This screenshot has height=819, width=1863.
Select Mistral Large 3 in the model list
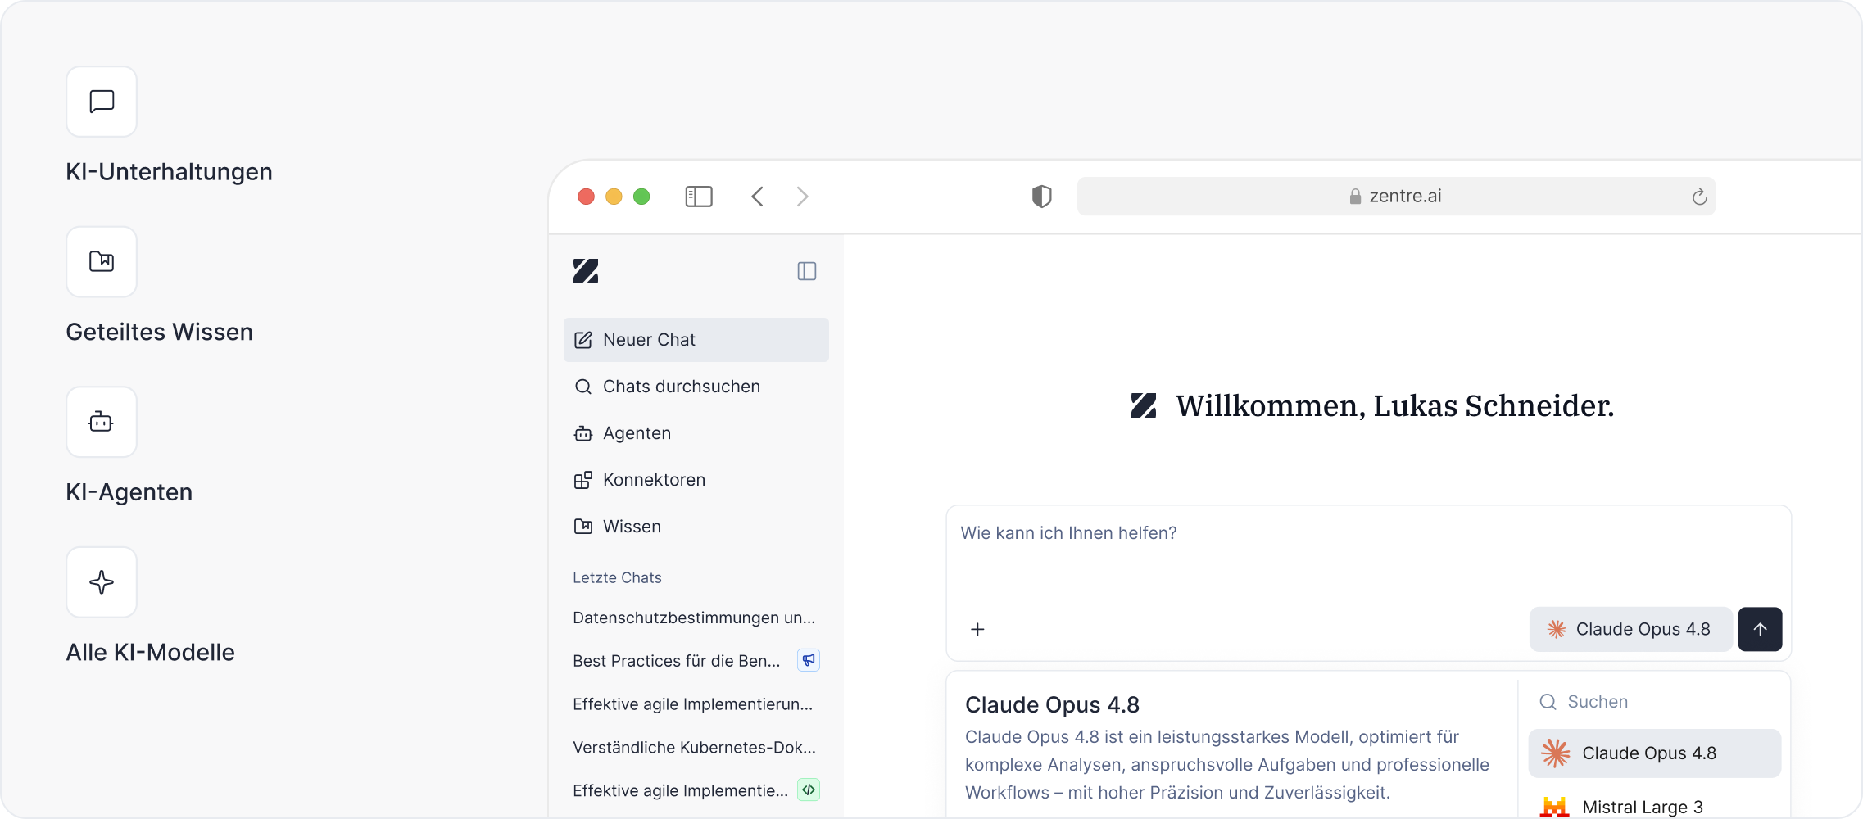[x=1655, y=806]
